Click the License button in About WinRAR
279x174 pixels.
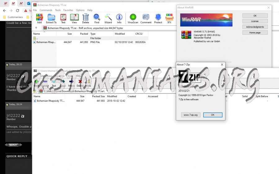pos(255,21)
